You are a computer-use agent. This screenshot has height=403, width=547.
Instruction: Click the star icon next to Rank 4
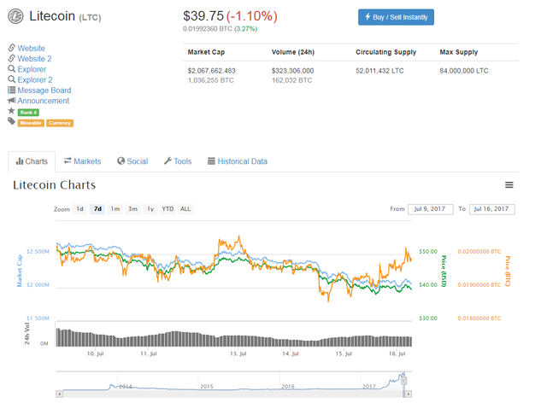11,111
